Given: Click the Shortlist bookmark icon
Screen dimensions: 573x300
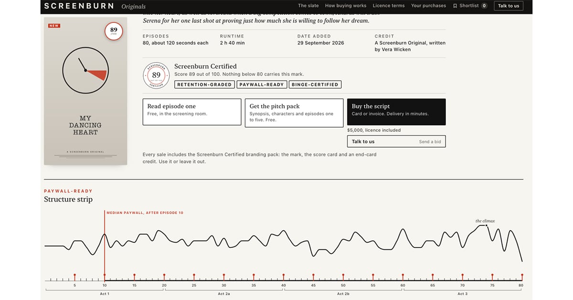Looking at the screenshot, I should coord(455,6).
